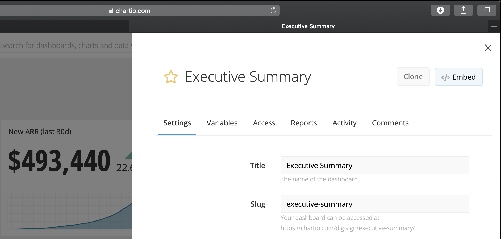
Task: Show all tabs overview icon
Action: pyautogui.click(x=487, y=10)
